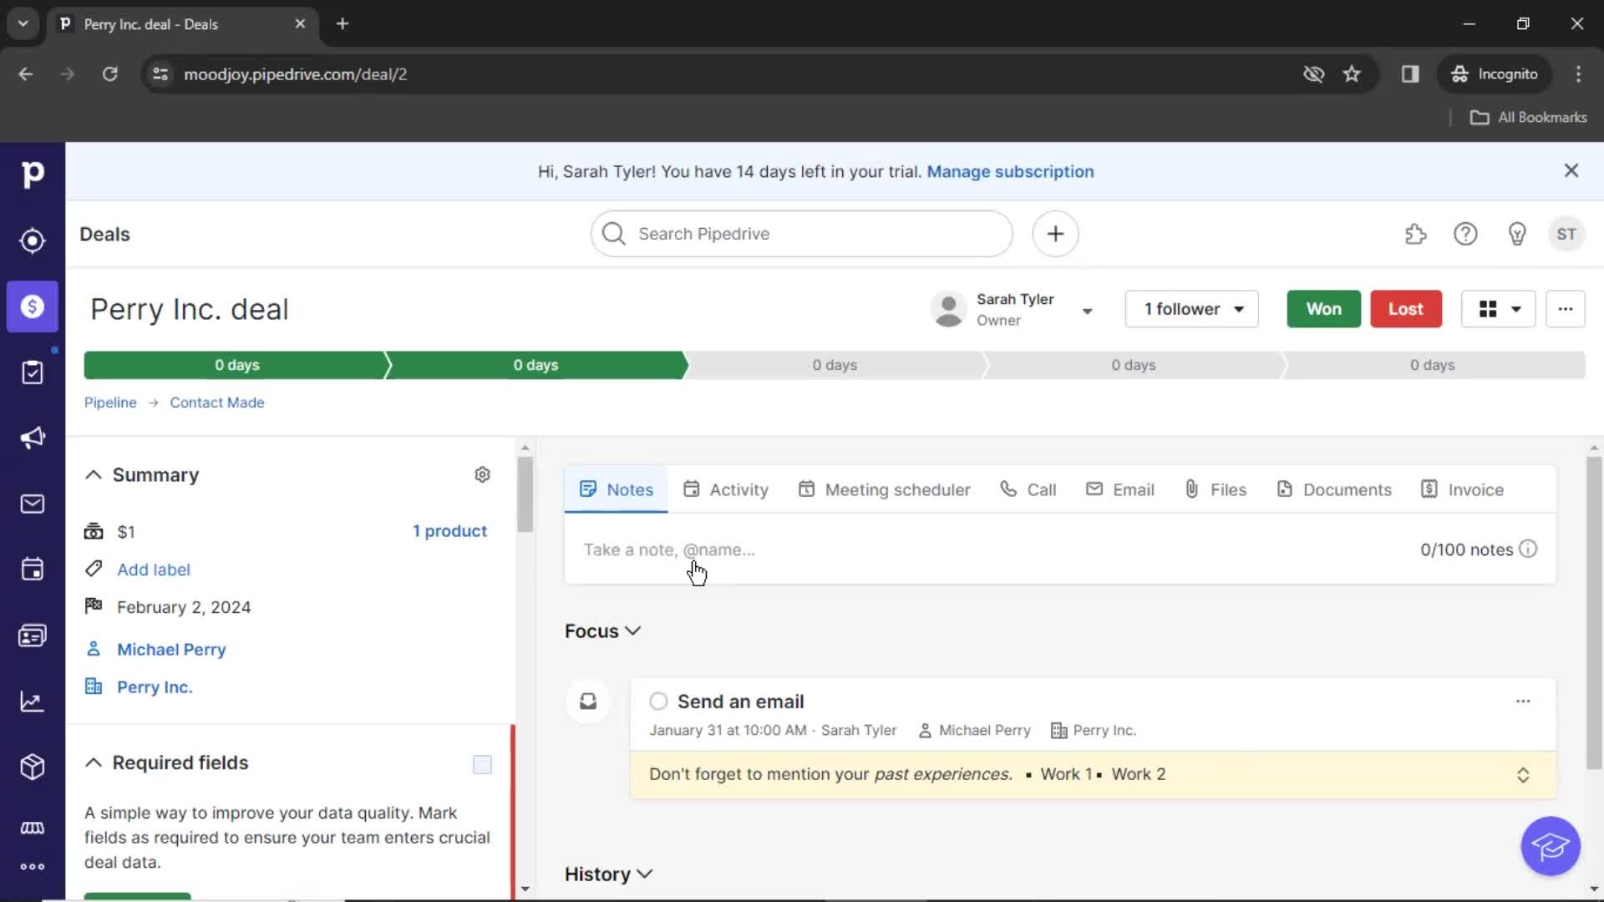Open the Pipeline breadcrumb link
The height and width of the screenshot is (902, 1604).
tap(110, 403)
